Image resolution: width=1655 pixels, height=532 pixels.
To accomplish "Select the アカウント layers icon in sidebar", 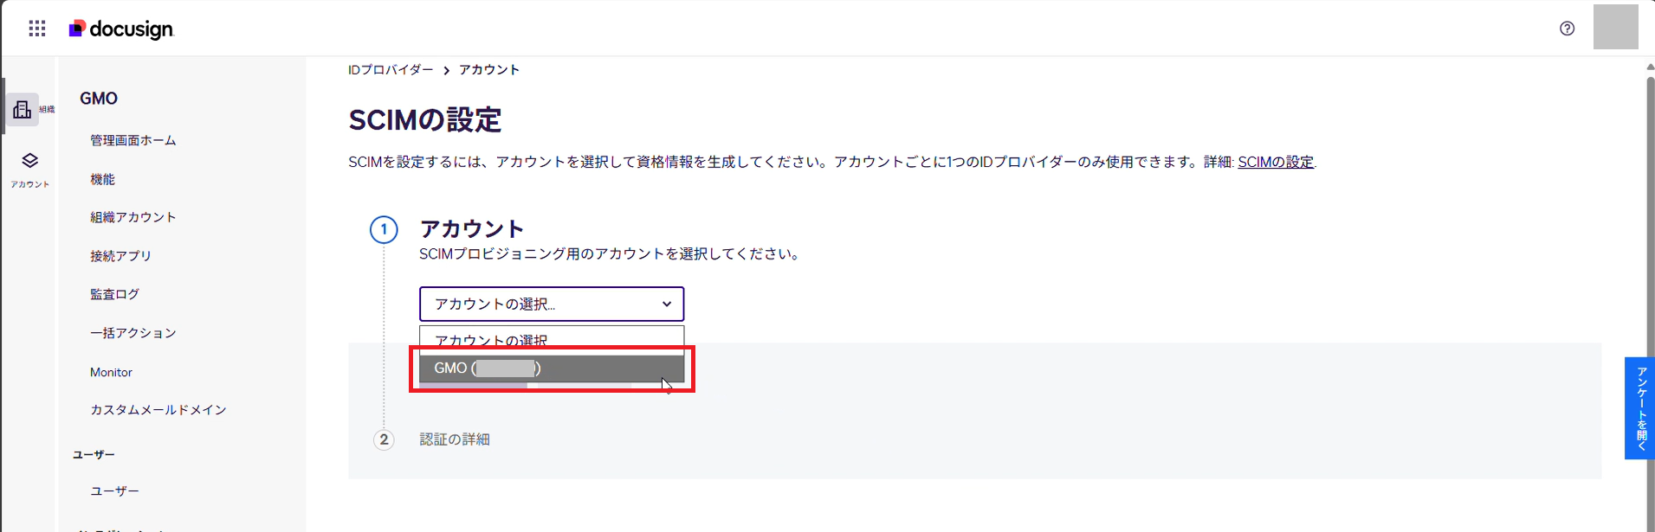I will pyautogui.click(x=30, y=169).
